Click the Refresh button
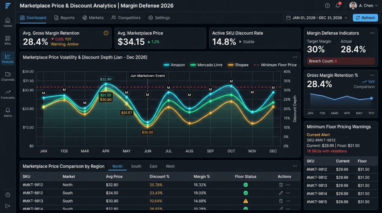Viewport: 382px width, 213px height. tap(366, 18)
